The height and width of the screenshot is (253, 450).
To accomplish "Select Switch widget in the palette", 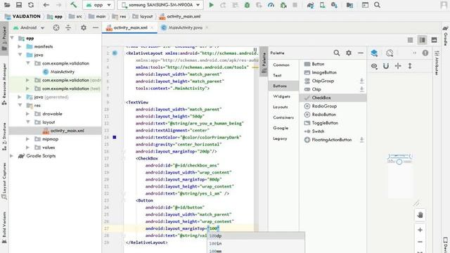I will coord(333,131).
